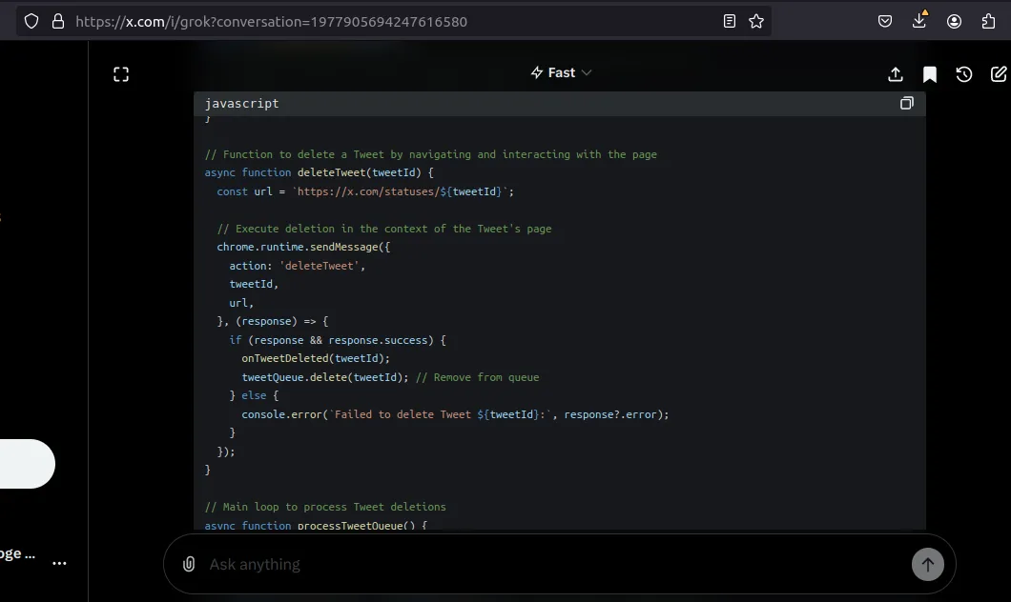This screenshot has width=1011, height=602.
Task: Click the URL address bar text
Action: (x=272, y=21)
